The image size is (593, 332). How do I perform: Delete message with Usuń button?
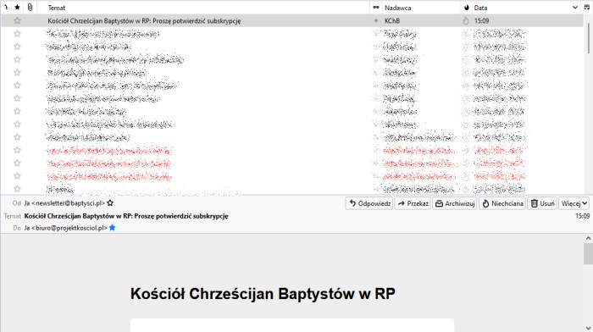tap(542, 203)
